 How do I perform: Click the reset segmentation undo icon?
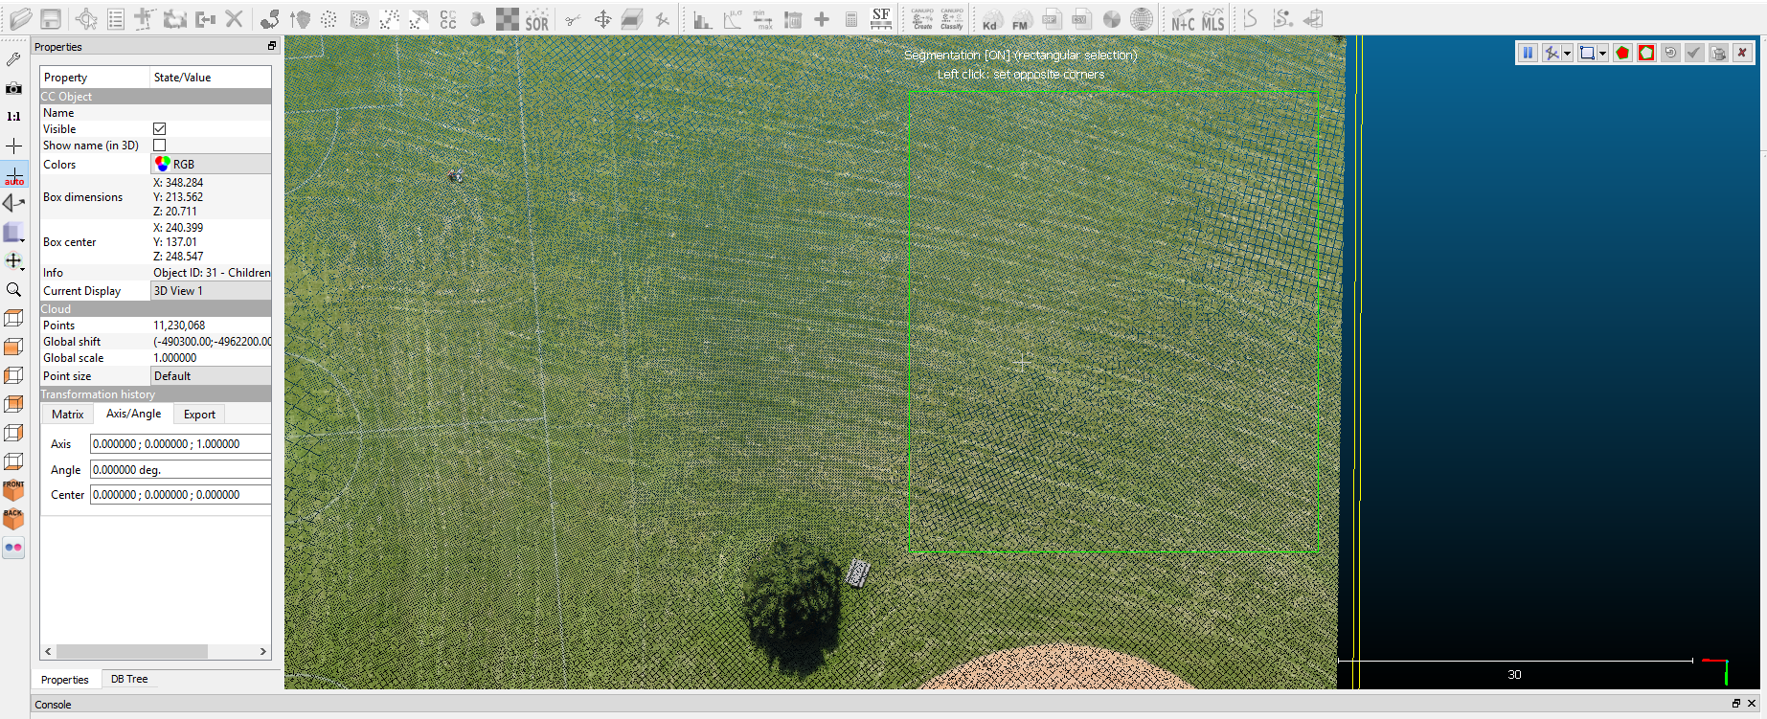pyautogui.click(x=1670, y=53)
